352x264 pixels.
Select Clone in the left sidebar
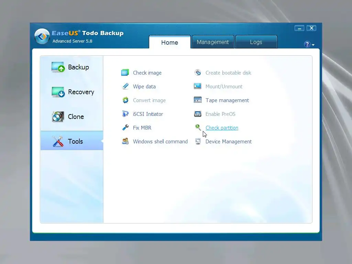72,117
